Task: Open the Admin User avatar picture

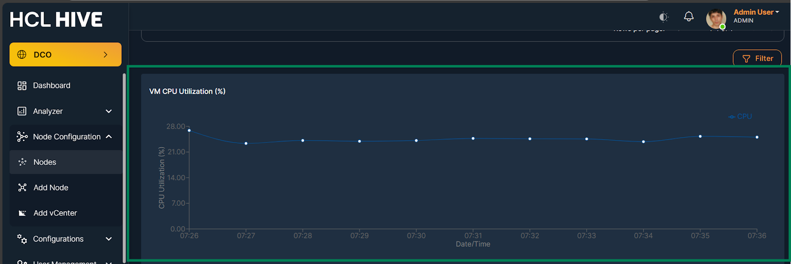Action: coord(716,19)
